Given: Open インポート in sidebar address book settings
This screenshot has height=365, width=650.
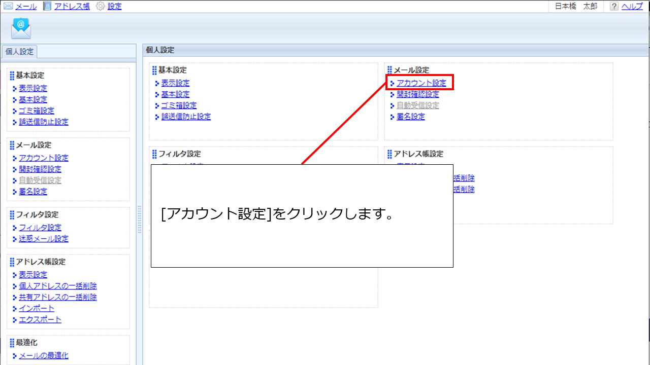Looking at the screenshot, I should pyautogui.click(x=37, y=308).
